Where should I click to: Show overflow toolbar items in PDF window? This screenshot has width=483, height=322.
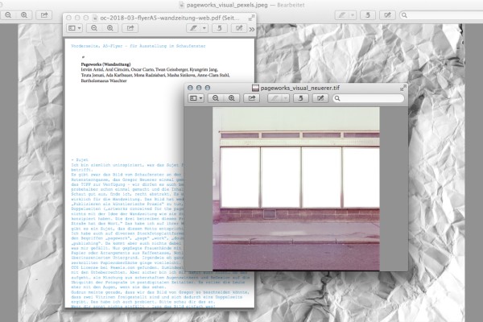[x=251, y=29]
